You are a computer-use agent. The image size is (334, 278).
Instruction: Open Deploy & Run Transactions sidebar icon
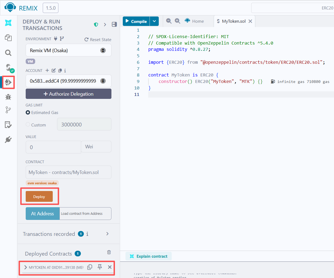[8, 82]
